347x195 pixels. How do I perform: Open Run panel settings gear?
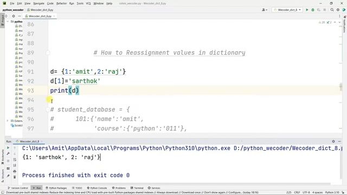pyautogui.click(x=333, y=141)
